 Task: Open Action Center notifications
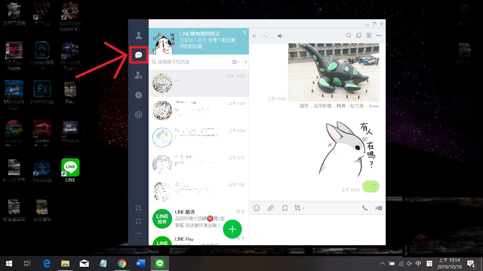pyautogui.click(x=471, y=263)
